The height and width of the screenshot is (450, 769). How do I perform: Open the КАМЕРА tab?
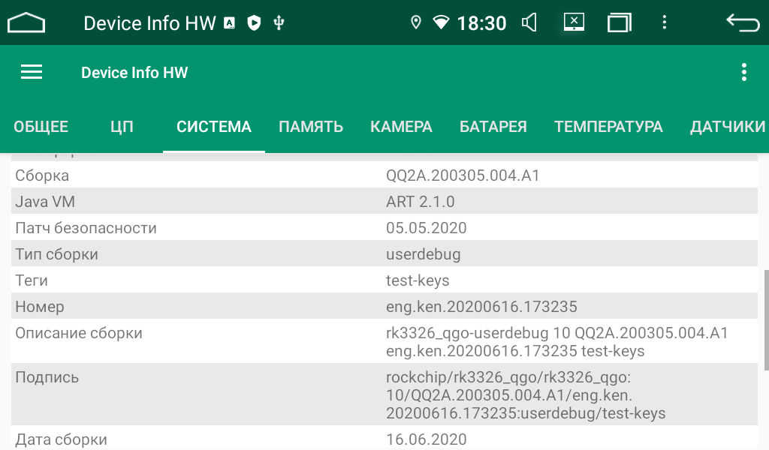(401, 127)
